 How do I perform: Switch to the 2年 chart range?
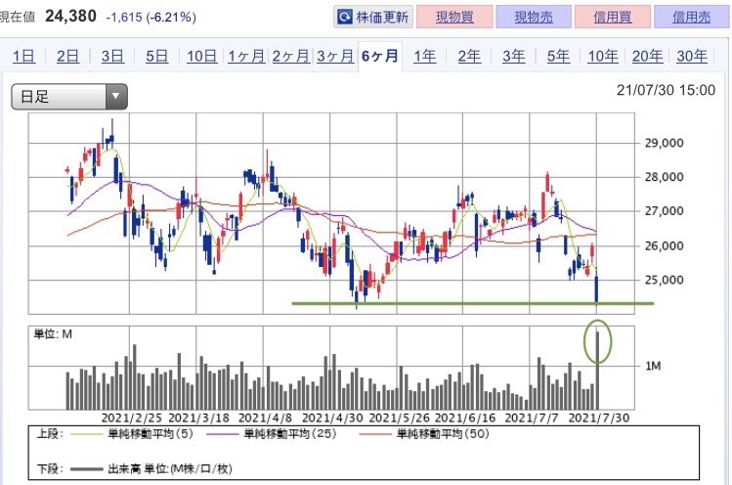click(469, 57)
